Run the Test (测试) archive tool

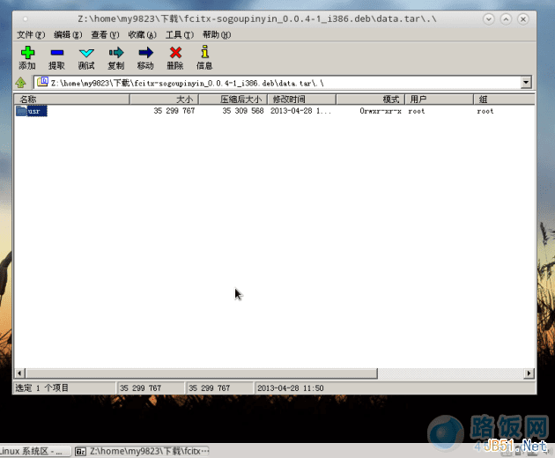tap(86, 53)
